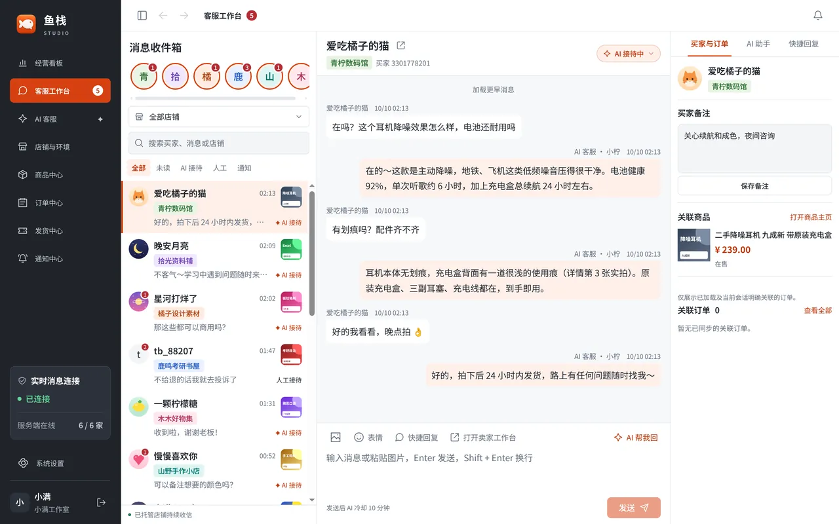Image resolution: width=839 pixels, height=524 pixels.
Task: Switch to the 快捷回复 right panel tab
Action: coord(804,44)
